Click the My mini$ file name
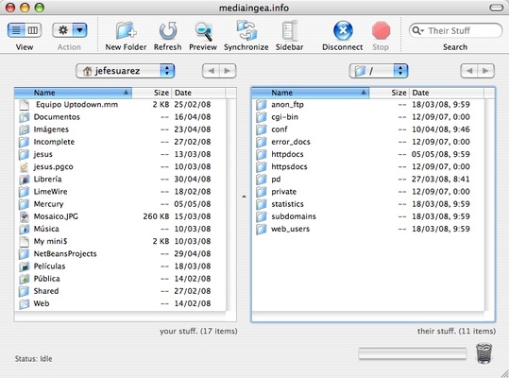Viewport: 509px width, 378px height. click(50, 241)
